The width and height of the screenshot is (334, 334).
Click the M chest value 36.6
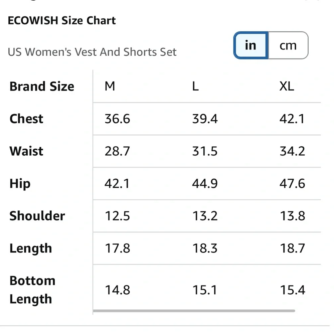117,119
